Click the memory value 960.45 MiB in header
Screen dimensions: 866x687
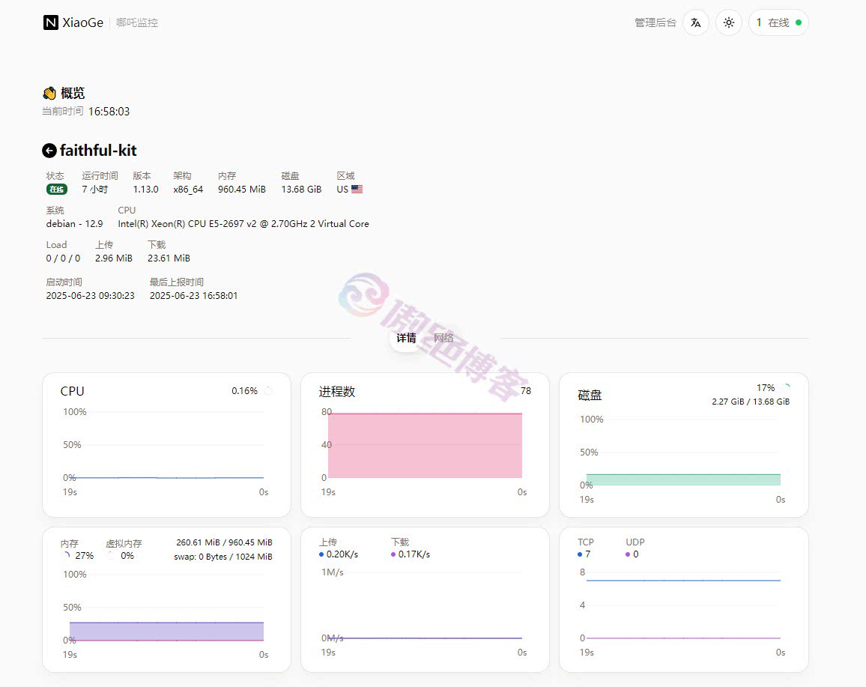click(x=242, y=190)
